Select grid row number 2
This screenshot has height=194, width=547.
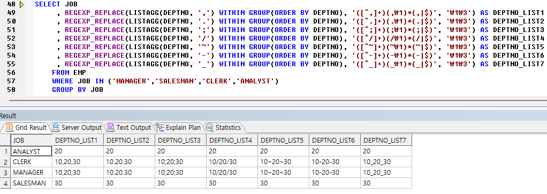(5, 162)
